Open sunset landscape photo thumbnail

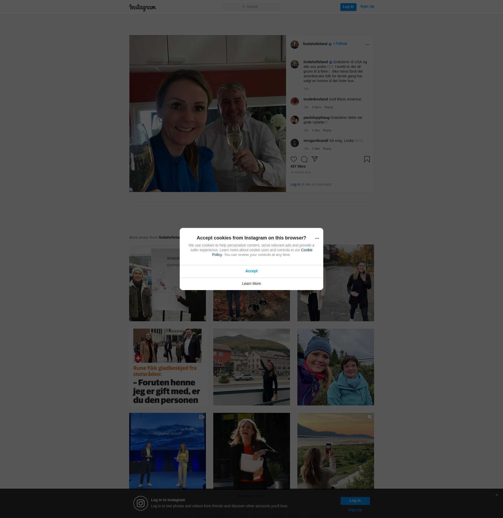pyautogui.click(x=336, y=451)
